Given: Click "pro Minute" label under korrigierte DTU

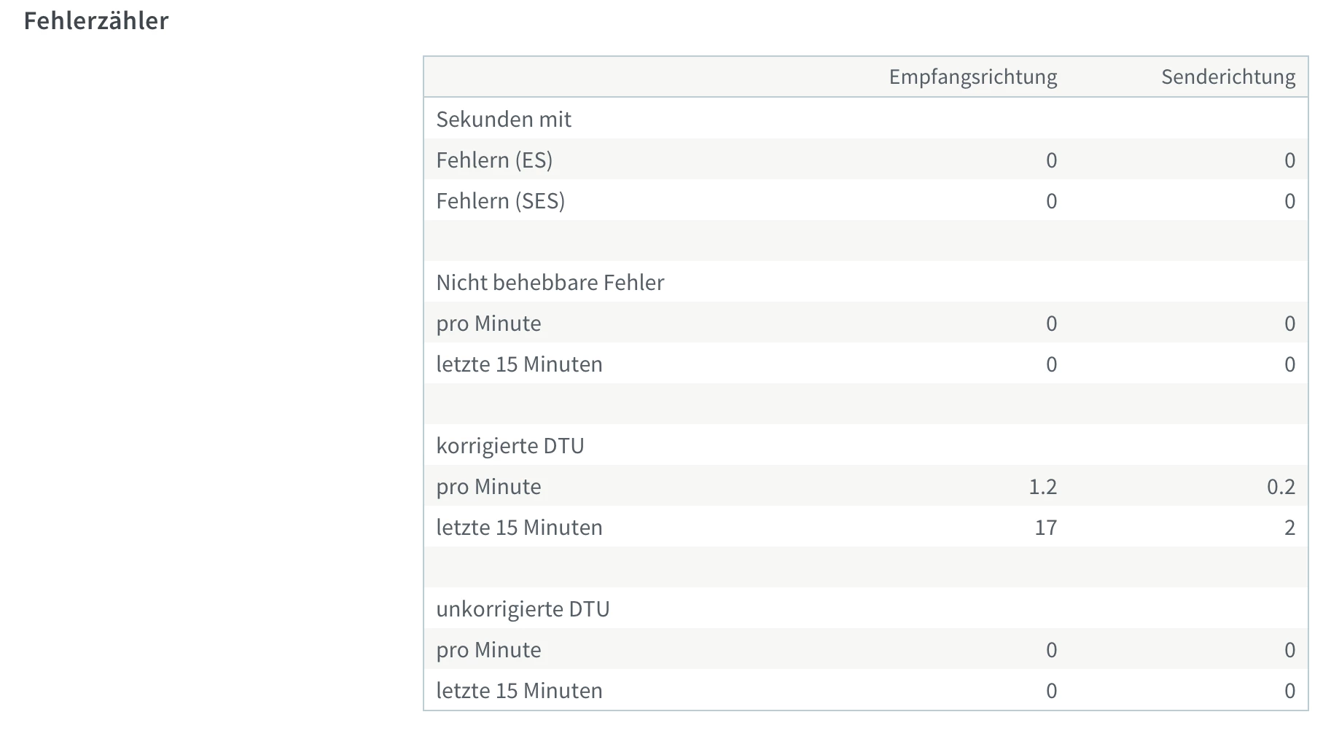Looking at the screenshot, I should click(488, 486).
